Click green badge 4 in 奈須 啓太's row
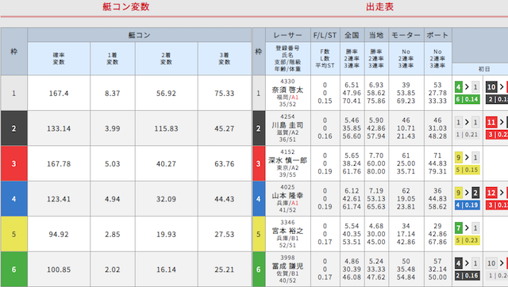Viewport: 508px width, 287px height. coord(458,86)
